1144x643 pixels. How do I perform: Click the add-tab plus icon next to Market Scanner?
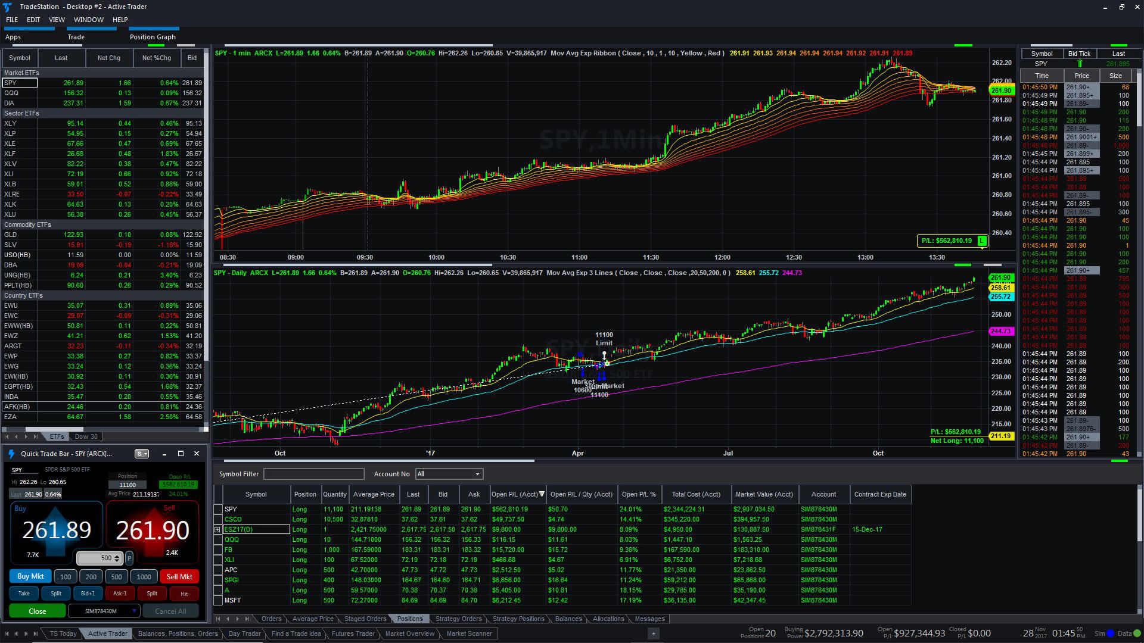coord(654,633)
